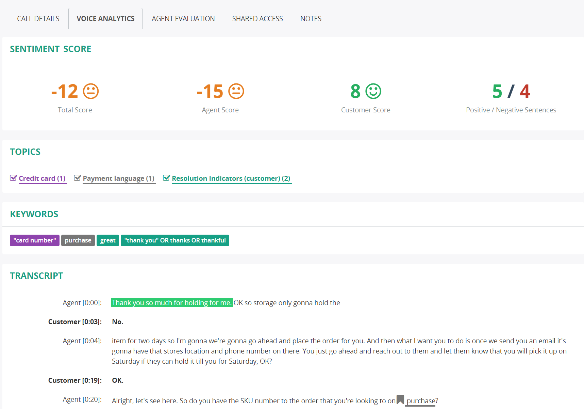The height and width of the screenshot is (409, 584).
Task: Open Resolution Indicators (customer) (2) link
Action: point(231,178)
